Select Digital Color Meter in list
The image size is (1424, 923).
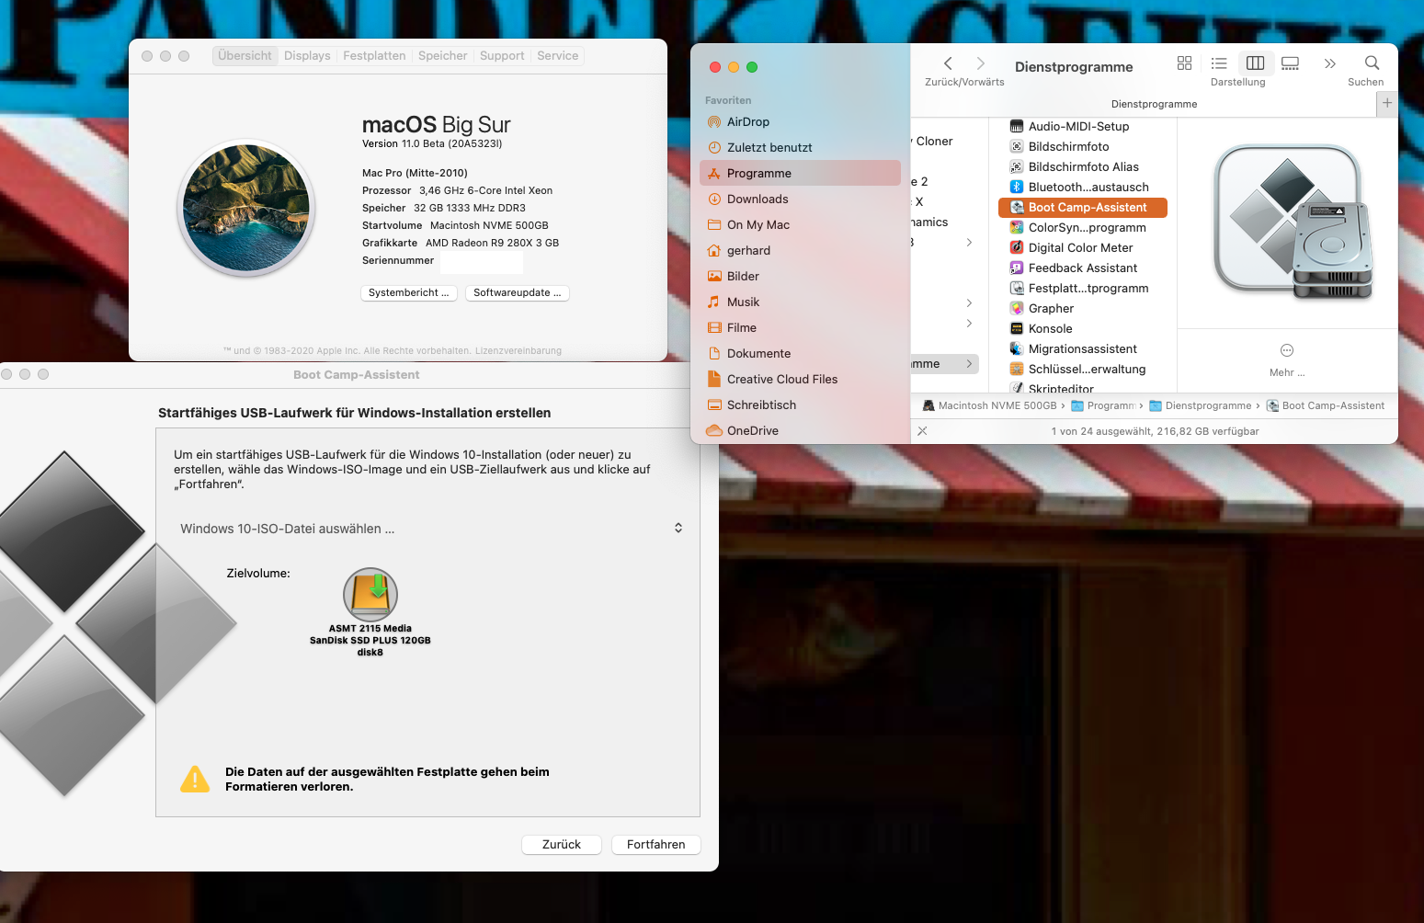1082,248
